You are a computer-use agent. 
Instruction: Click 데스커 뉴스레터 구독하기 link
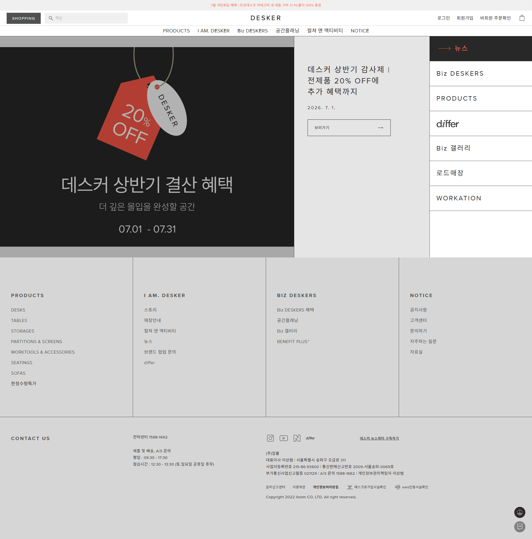(379, 438)
